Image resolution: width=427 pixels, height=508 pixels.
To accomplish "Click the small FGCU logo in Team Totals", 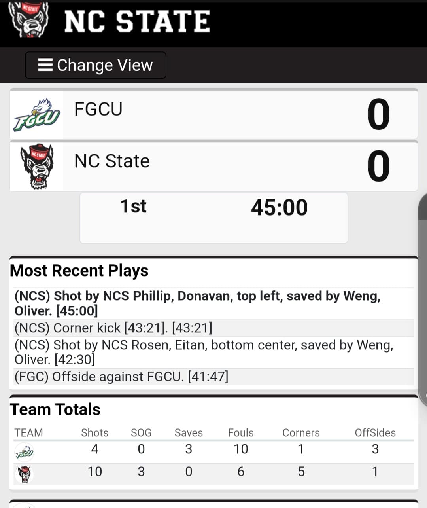I will coord(25,453).
